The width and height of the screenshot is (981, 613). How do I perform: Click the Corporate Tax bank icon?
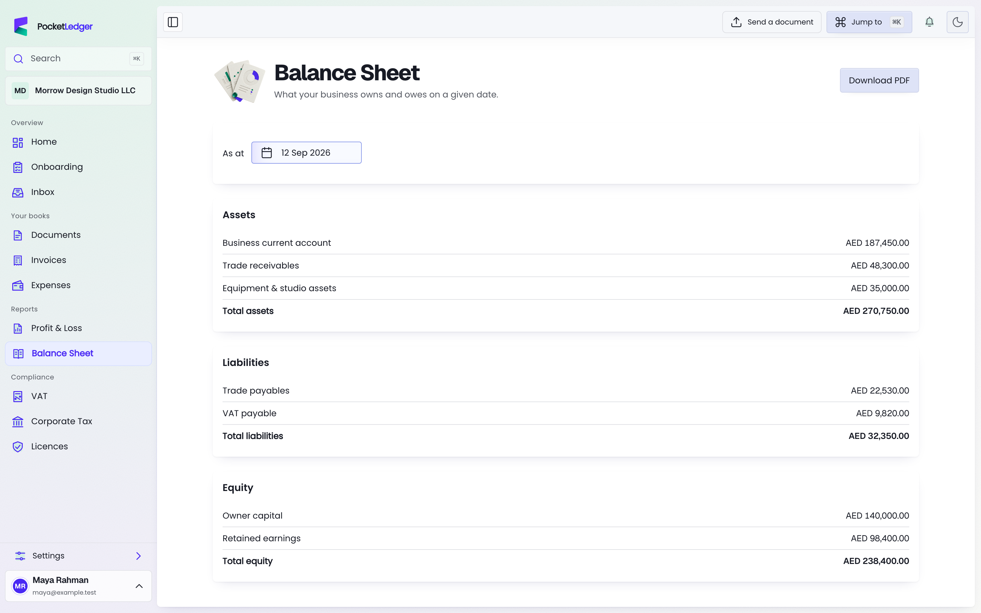pos(18,422)
